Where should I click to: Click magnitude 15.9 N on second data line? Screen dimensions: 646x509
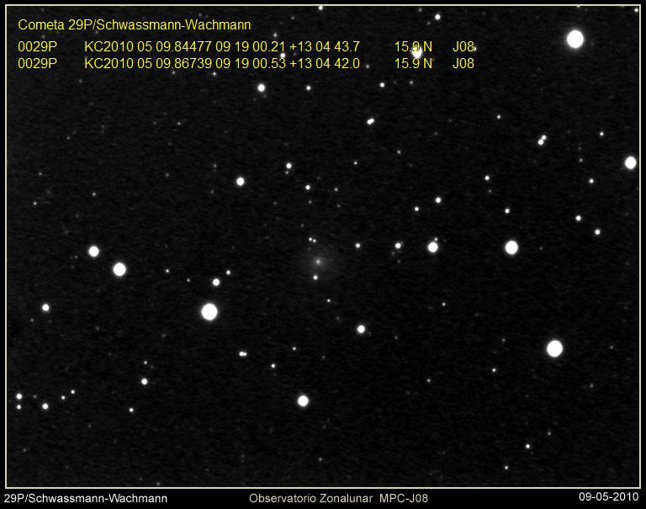point(413,63)
